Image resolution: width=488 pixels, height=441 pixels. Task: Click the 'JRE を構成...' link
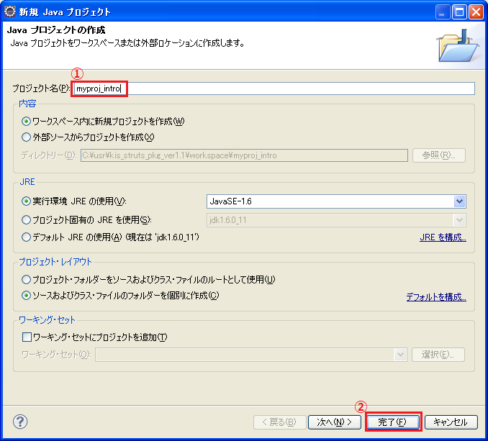443,237
